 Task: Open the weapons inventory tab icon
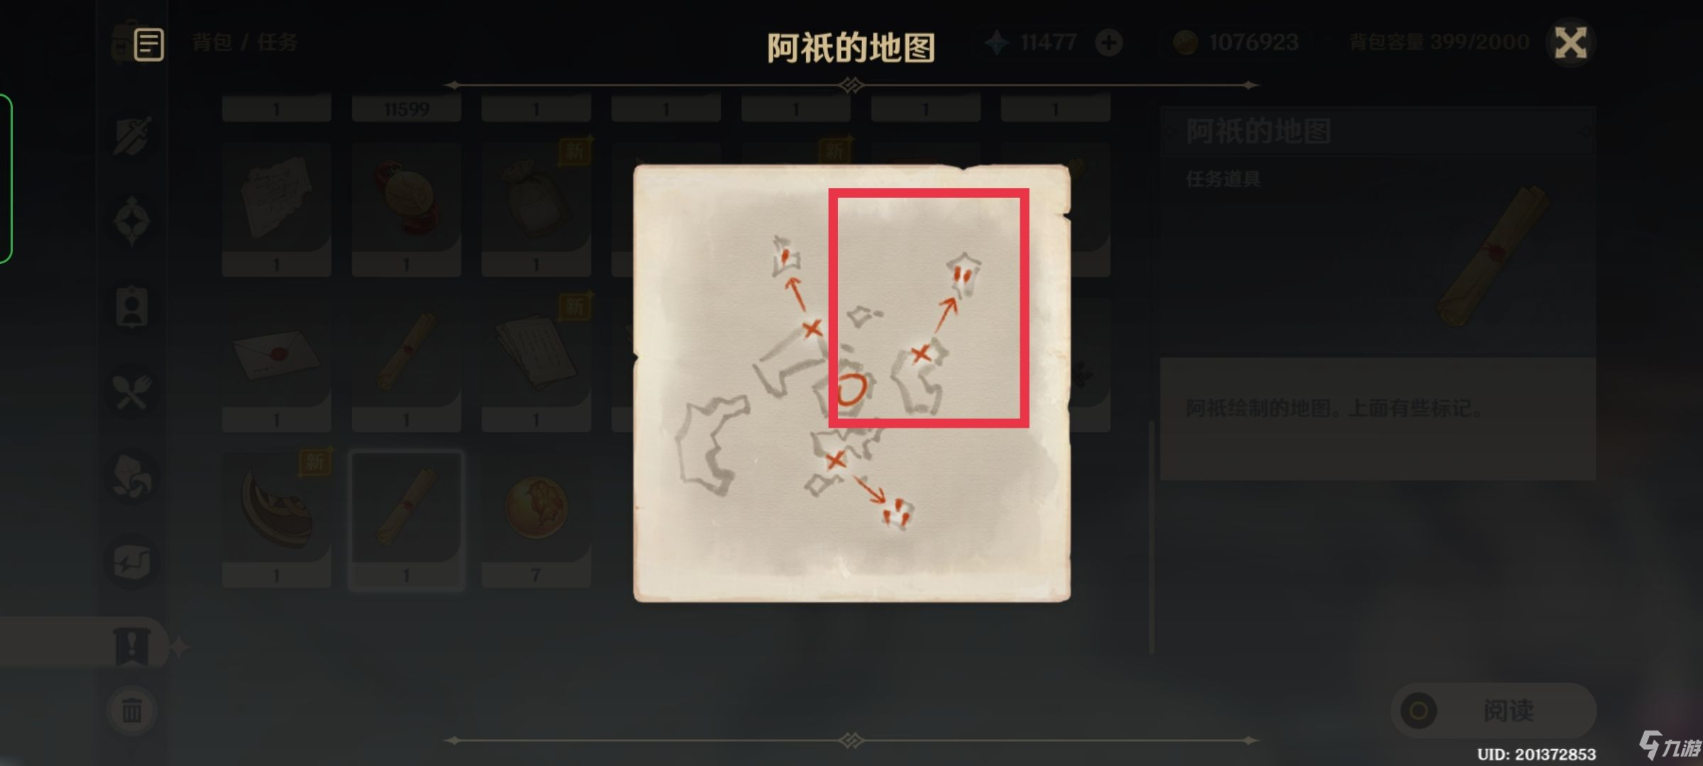point(132,135)
